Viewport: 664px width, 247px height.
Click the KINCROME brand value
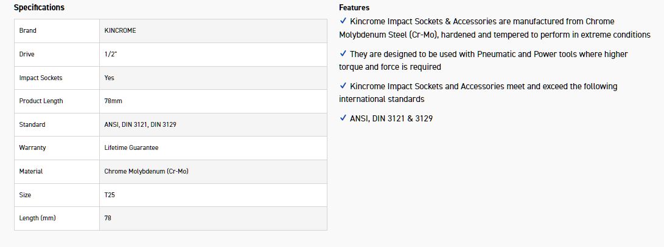click(121, 31)
